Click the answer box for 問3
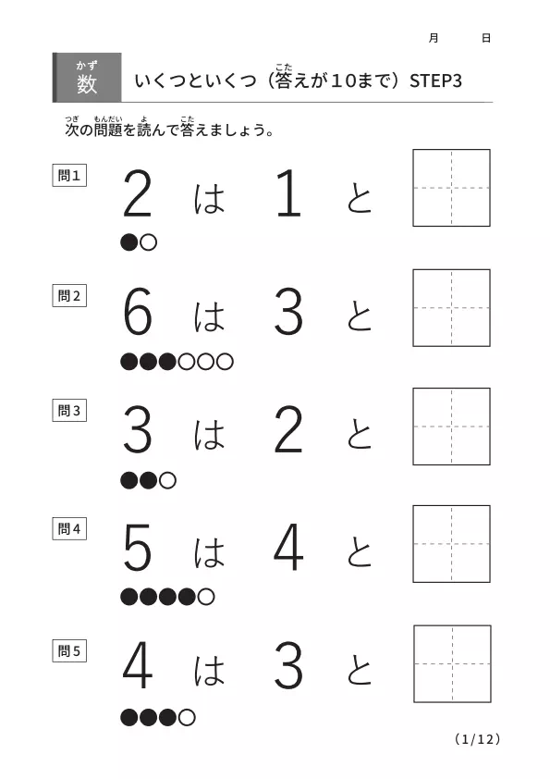Screen dimensions: 550x779 (x=451, y=427)
